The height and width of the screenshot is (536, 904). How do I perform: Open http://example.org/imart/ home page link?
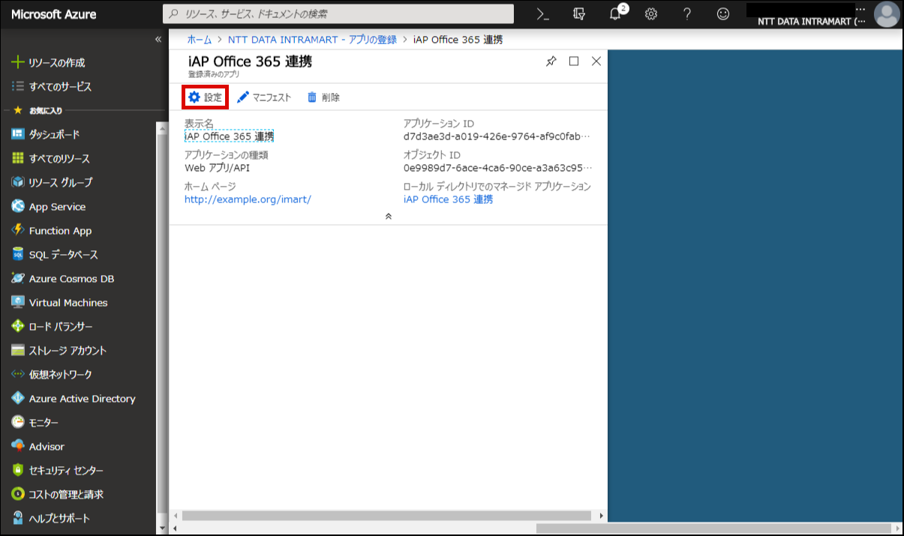[x=248, y=199]
